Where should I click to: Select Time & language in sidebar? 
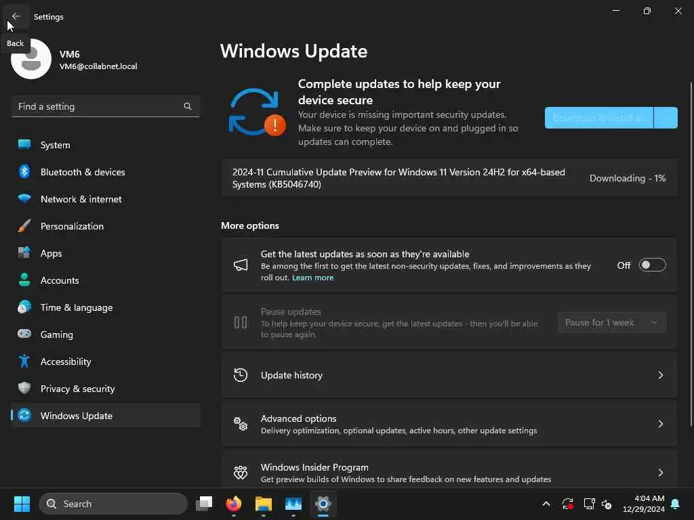click(105, 307)
